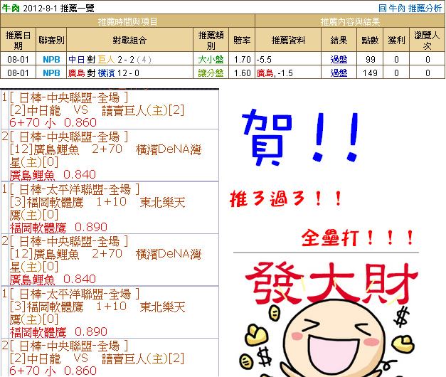Screen dimensions: 446x377
Task: Click the 1.70 odds value
Action: pyautogui.click(x=242, y=60)
